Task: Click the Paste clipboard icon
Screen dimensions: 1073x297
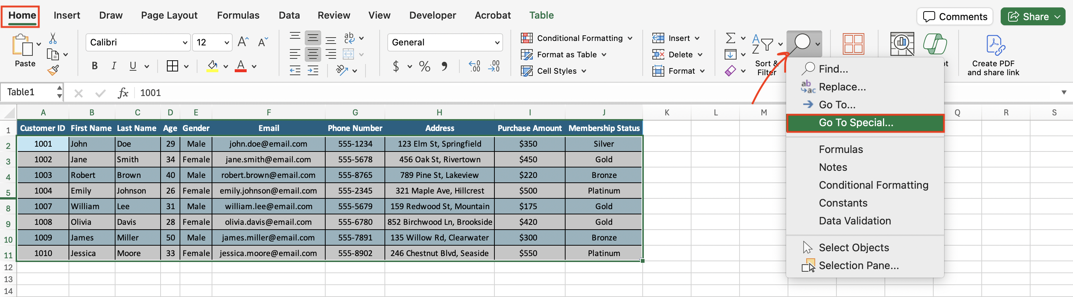Action: pos(22,45)
